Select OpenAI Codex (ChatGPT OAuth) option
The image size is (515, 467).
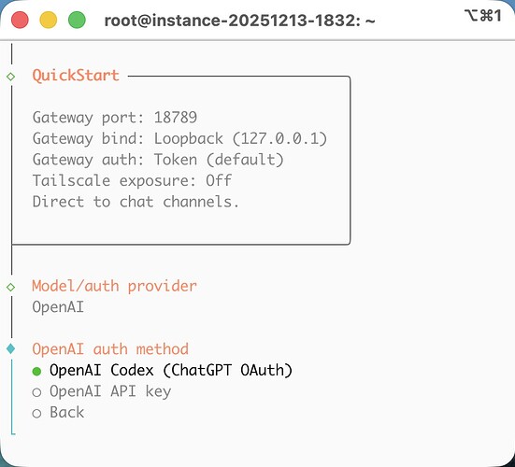point(163,371)
